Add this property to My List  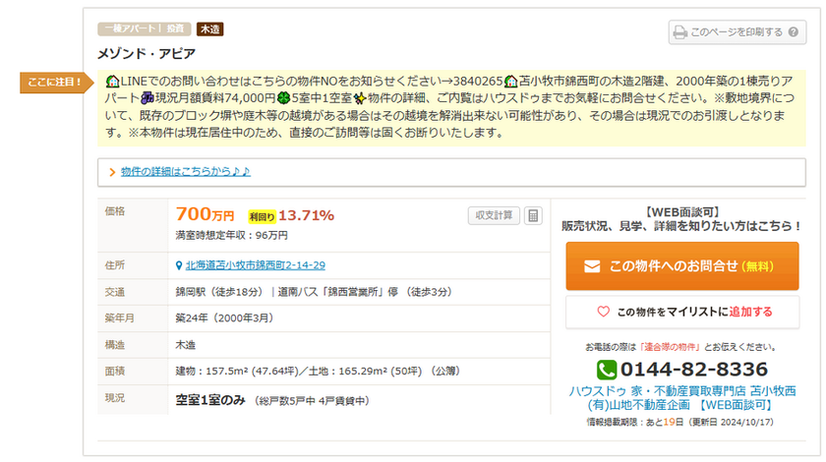point(694,312)
